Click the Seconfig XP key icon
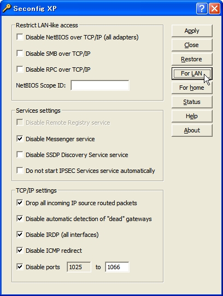 click(7, 8)
